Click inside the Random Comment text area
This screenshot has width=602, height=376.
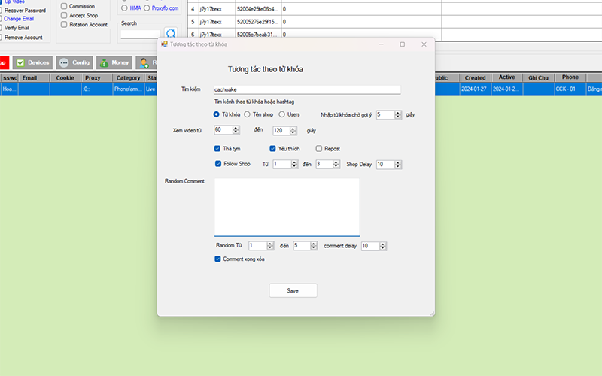click(287, 208)
